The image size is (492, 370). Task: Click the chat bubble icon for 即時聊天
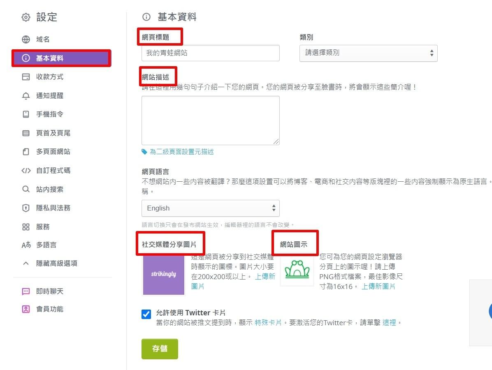pyautogui.click(x=26, y=291)
